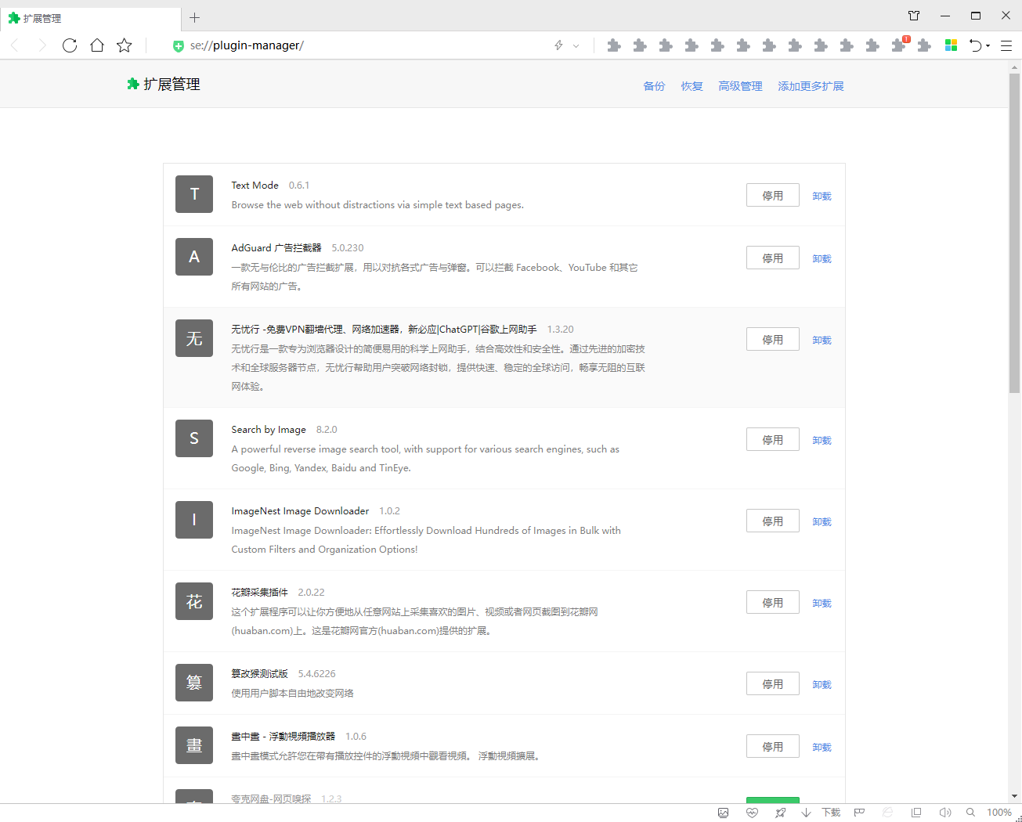Disable AdGuard 广告拦截器 extension
Screen dimensions: 1022x822
772,258
